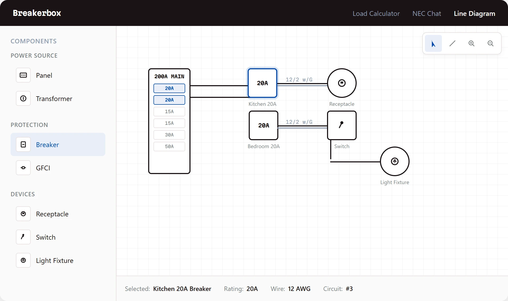Click the second 20A slot in the panel
Viewport: 508px width, 301px height.
[169, 100]
